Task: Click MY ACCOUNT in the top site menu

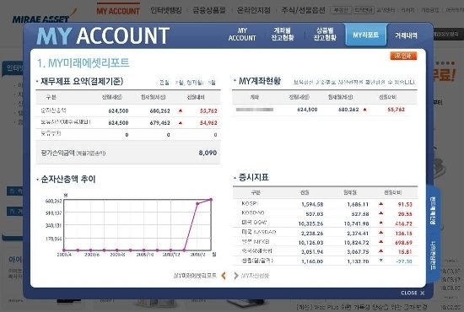Action: tap(118, 11)
